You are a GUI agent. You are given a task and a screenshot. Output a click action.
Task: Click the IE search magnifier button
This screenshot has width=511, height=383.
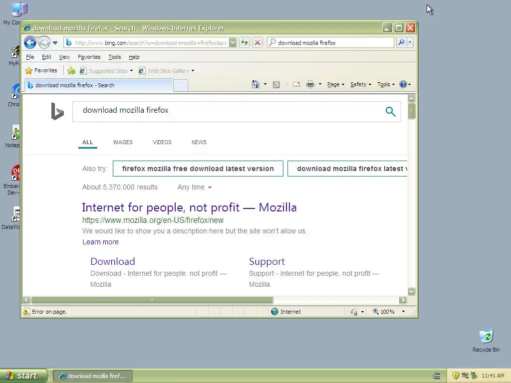402,42
